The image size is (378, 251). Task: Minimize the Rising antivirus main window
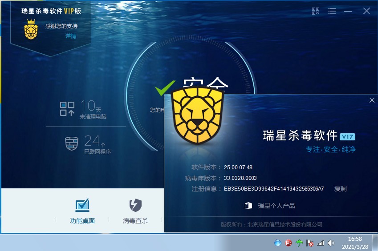tap(348, 11)
